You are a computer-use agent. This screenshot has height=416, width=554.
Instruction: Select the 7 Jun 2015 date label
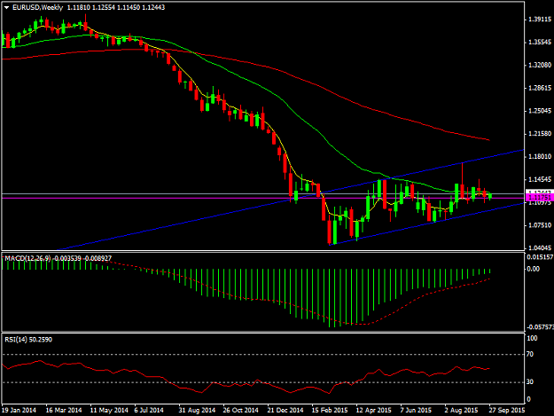click(x=416, y=411)
